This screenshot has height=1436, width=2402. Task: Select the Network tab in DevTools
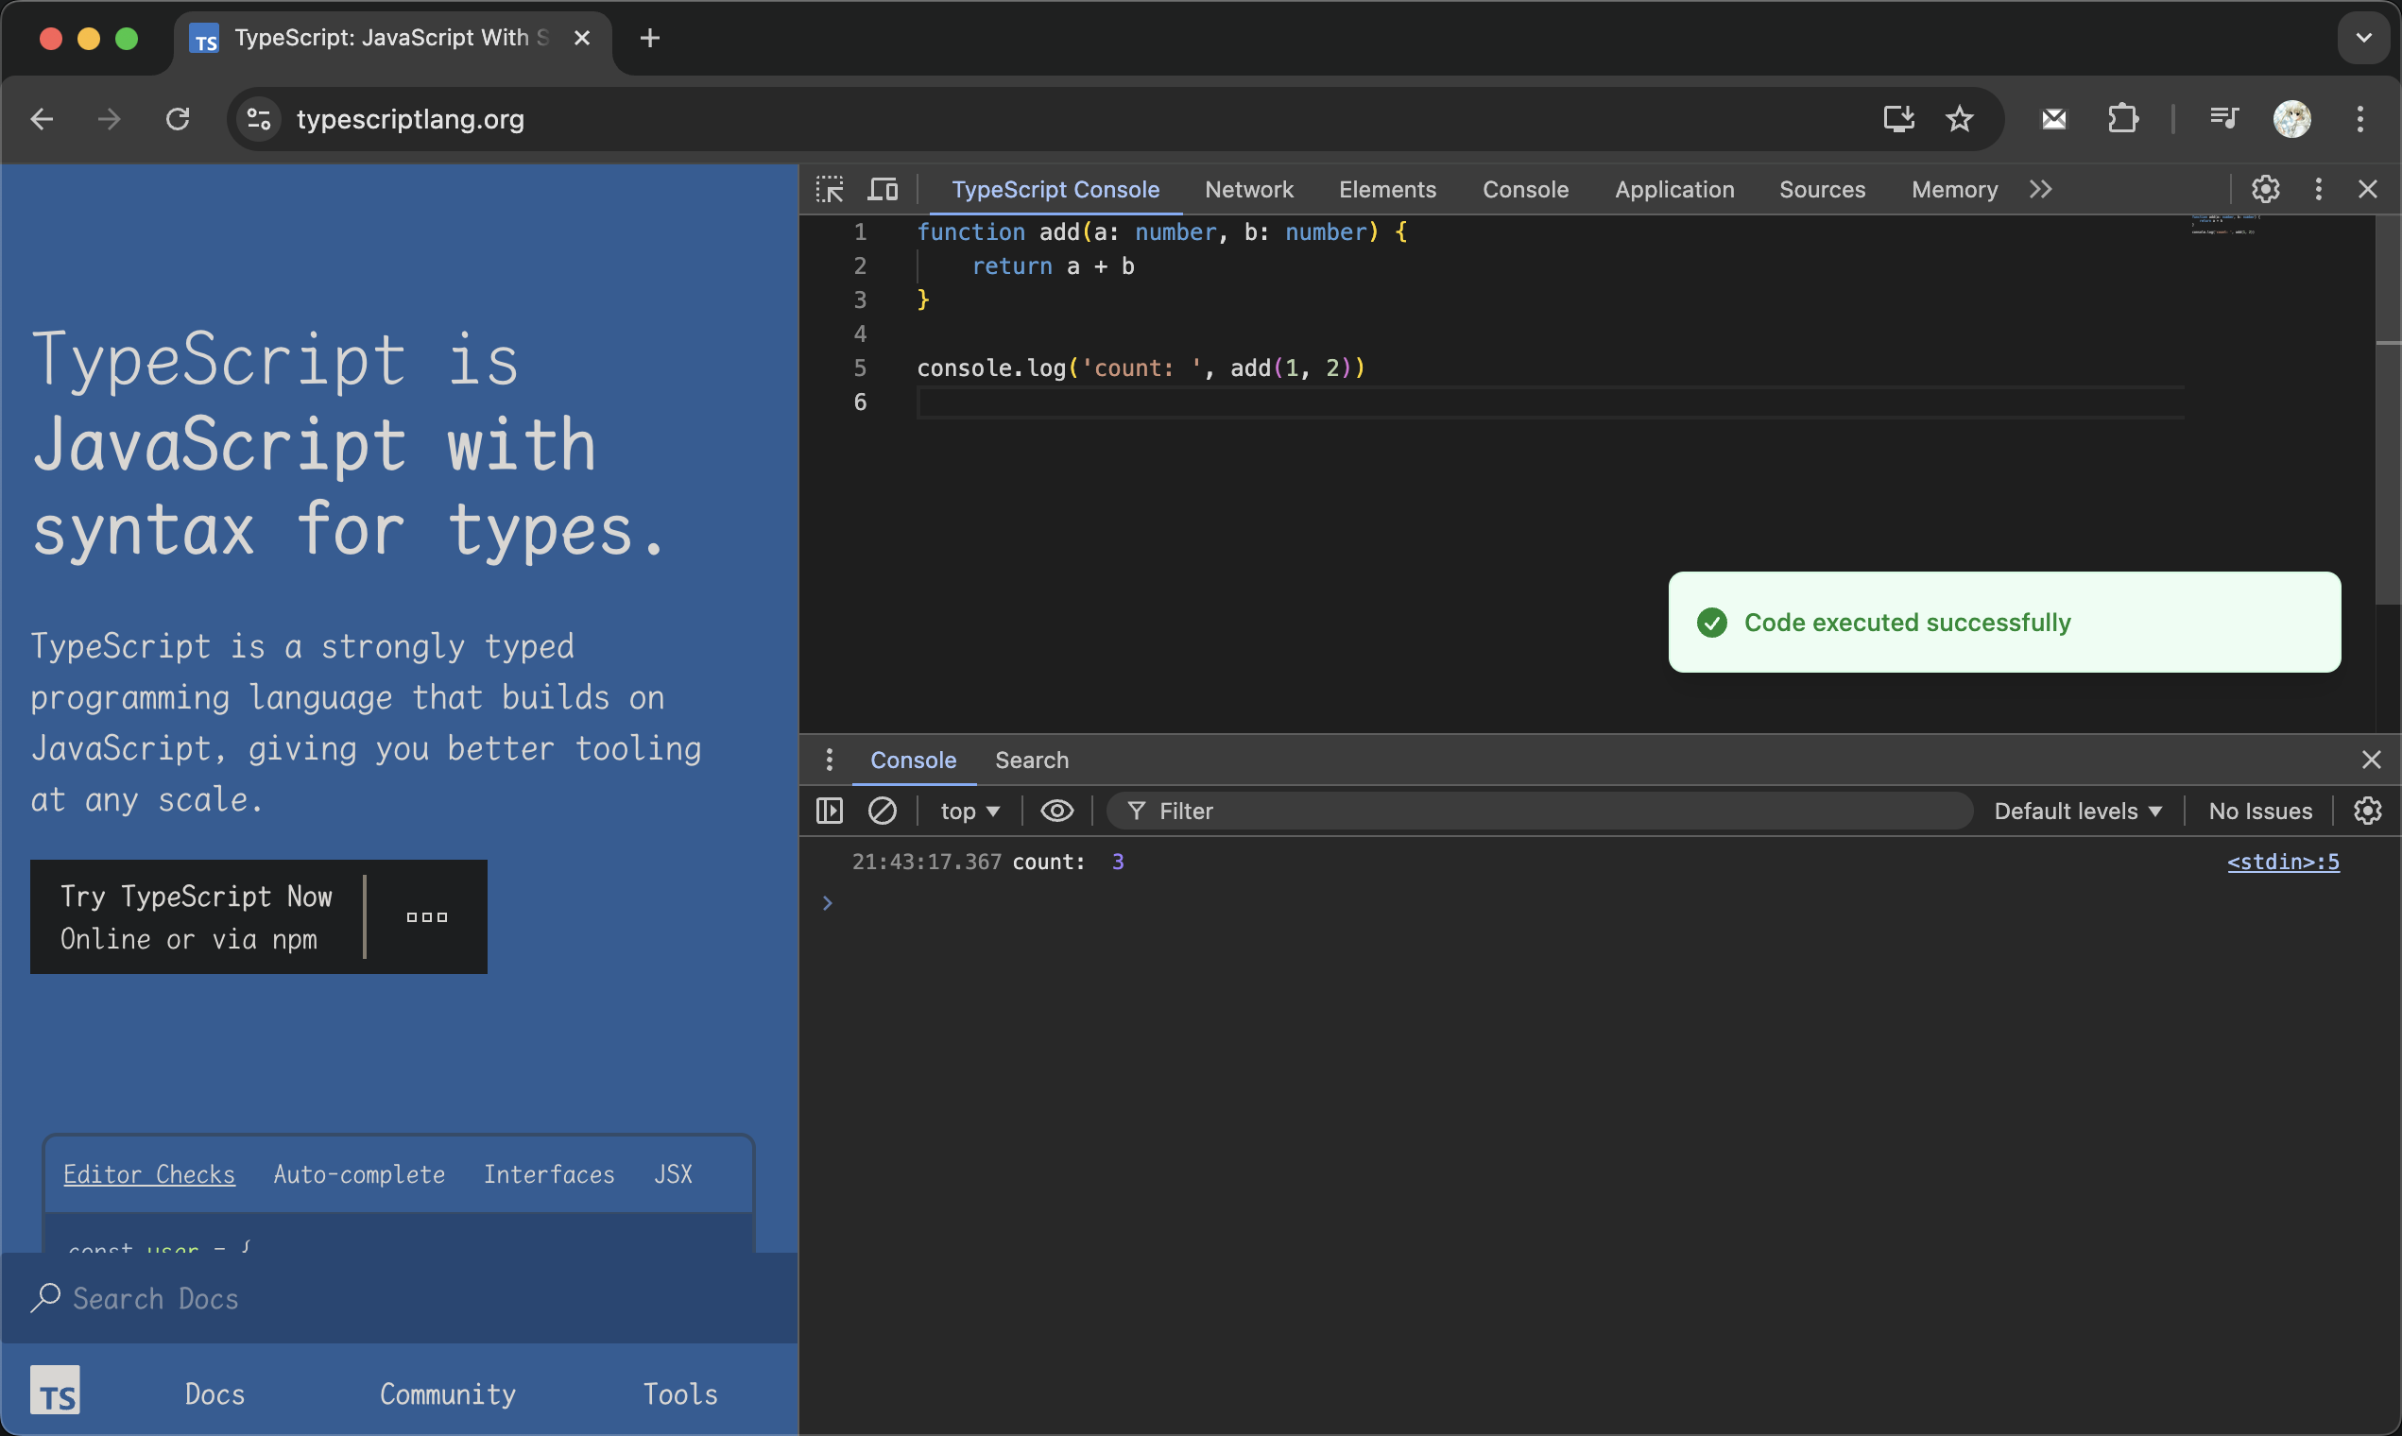1248,190
